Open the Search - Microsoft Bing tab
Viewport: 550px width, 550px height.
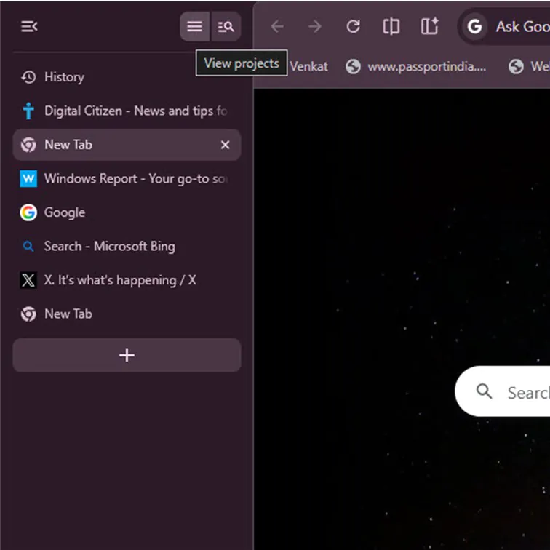pos(109,247)
